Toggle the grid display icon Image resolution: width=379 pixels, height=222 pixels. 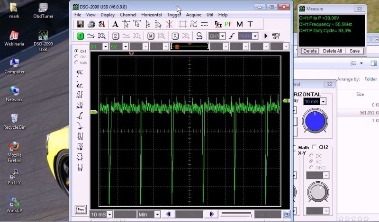[x=183, y=24]
